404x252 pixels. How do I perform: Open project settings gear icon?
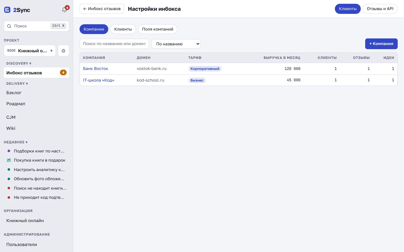pos(63,51)
